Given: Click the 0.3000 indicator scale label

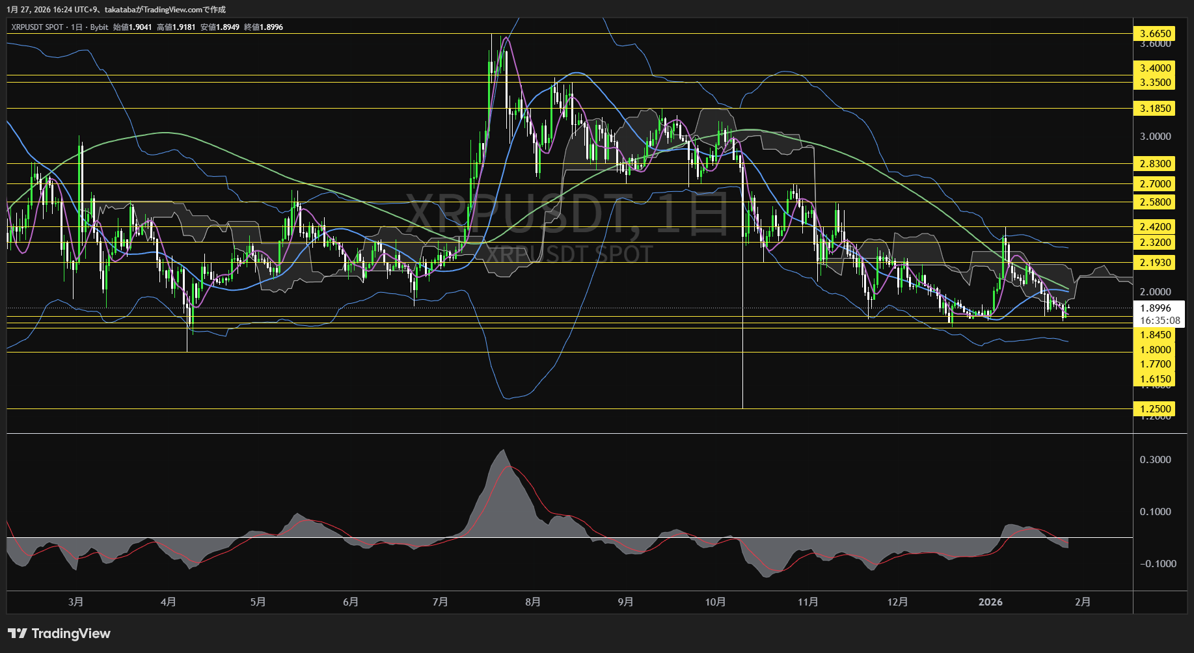Looking at the screenshot, I should click(1155, 460).
